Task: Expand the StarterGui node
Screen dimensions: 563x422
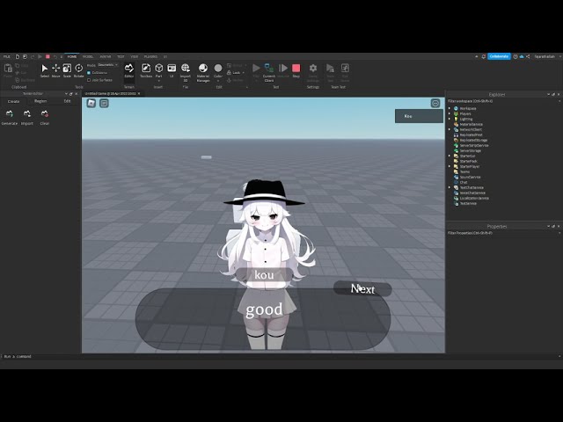Action: (x=450, y=156)
